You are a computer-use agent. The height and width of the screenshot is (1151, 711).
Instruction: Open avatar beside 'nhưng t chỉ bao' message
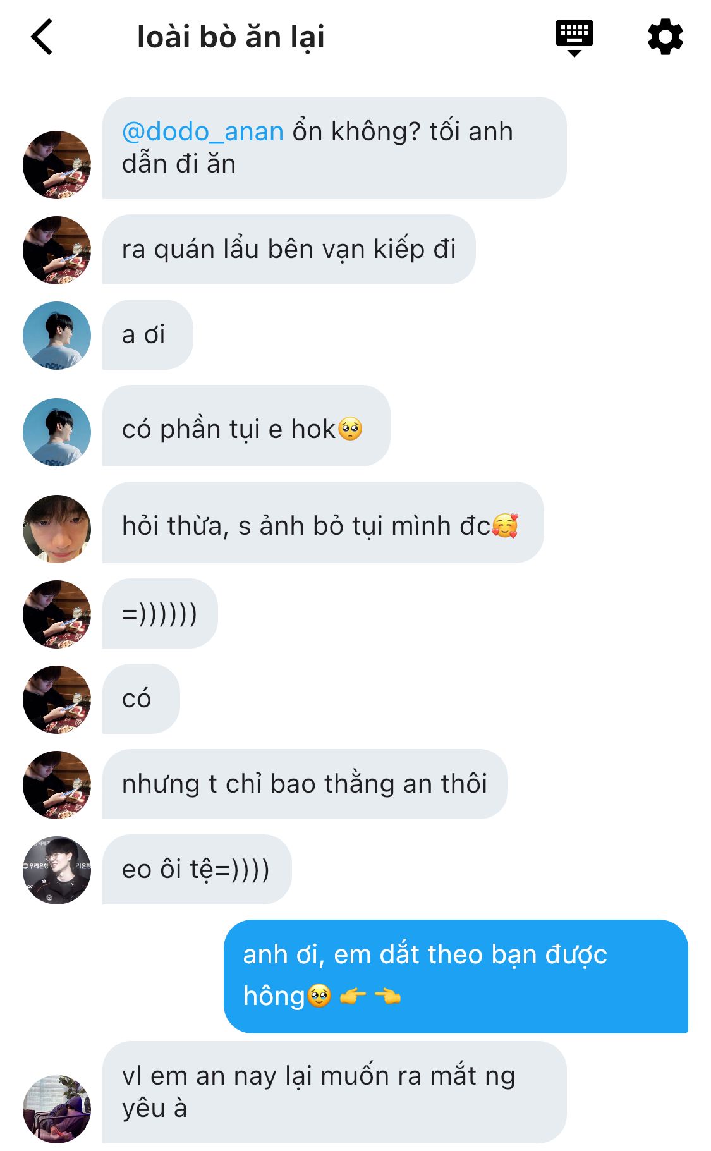pos(57,785)
